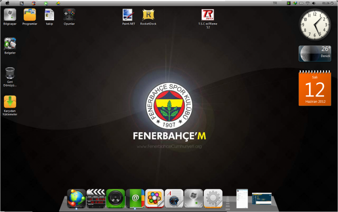Switch the TR language indicator
This screenshot has width=338, height=212.
point(275,3)
